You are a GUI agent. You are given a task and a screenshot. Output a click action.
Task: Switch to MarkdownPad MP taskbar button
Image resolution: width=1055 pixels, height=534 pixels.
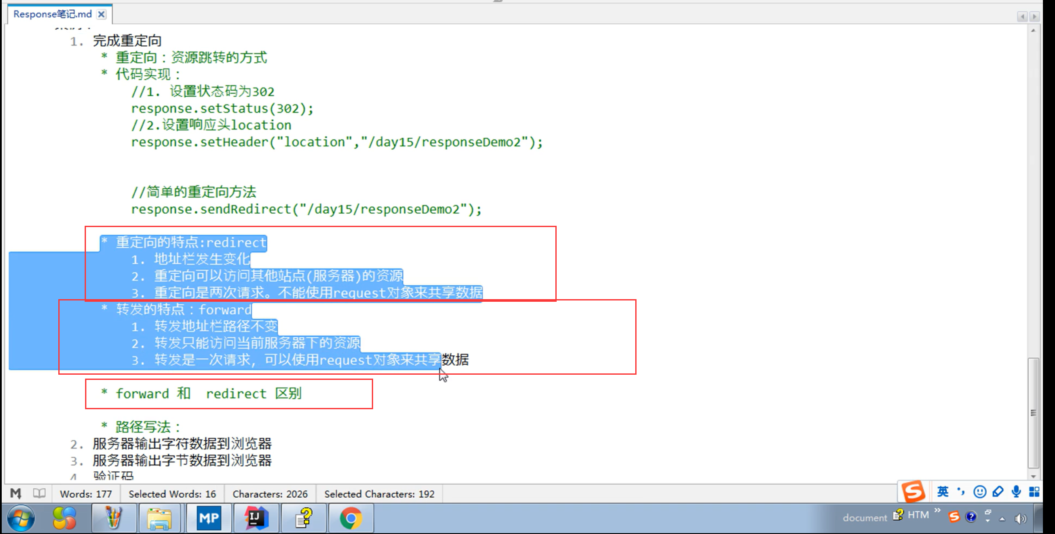[x=209, y=518]
